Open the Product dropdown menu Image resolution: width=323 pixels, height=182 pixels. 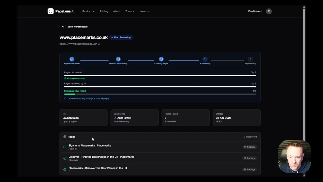[88, 11]
